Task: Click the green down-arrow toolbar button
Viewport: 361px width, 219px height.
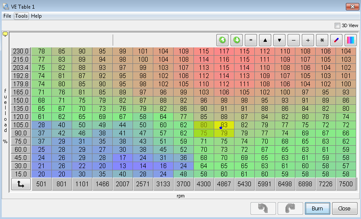Action: pos(237,40)
